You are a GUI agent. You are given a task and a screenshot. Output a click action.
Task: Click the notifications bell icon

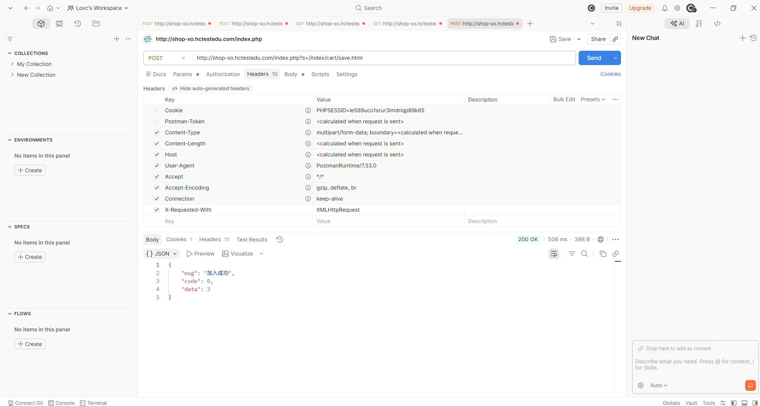pos(665,8)
